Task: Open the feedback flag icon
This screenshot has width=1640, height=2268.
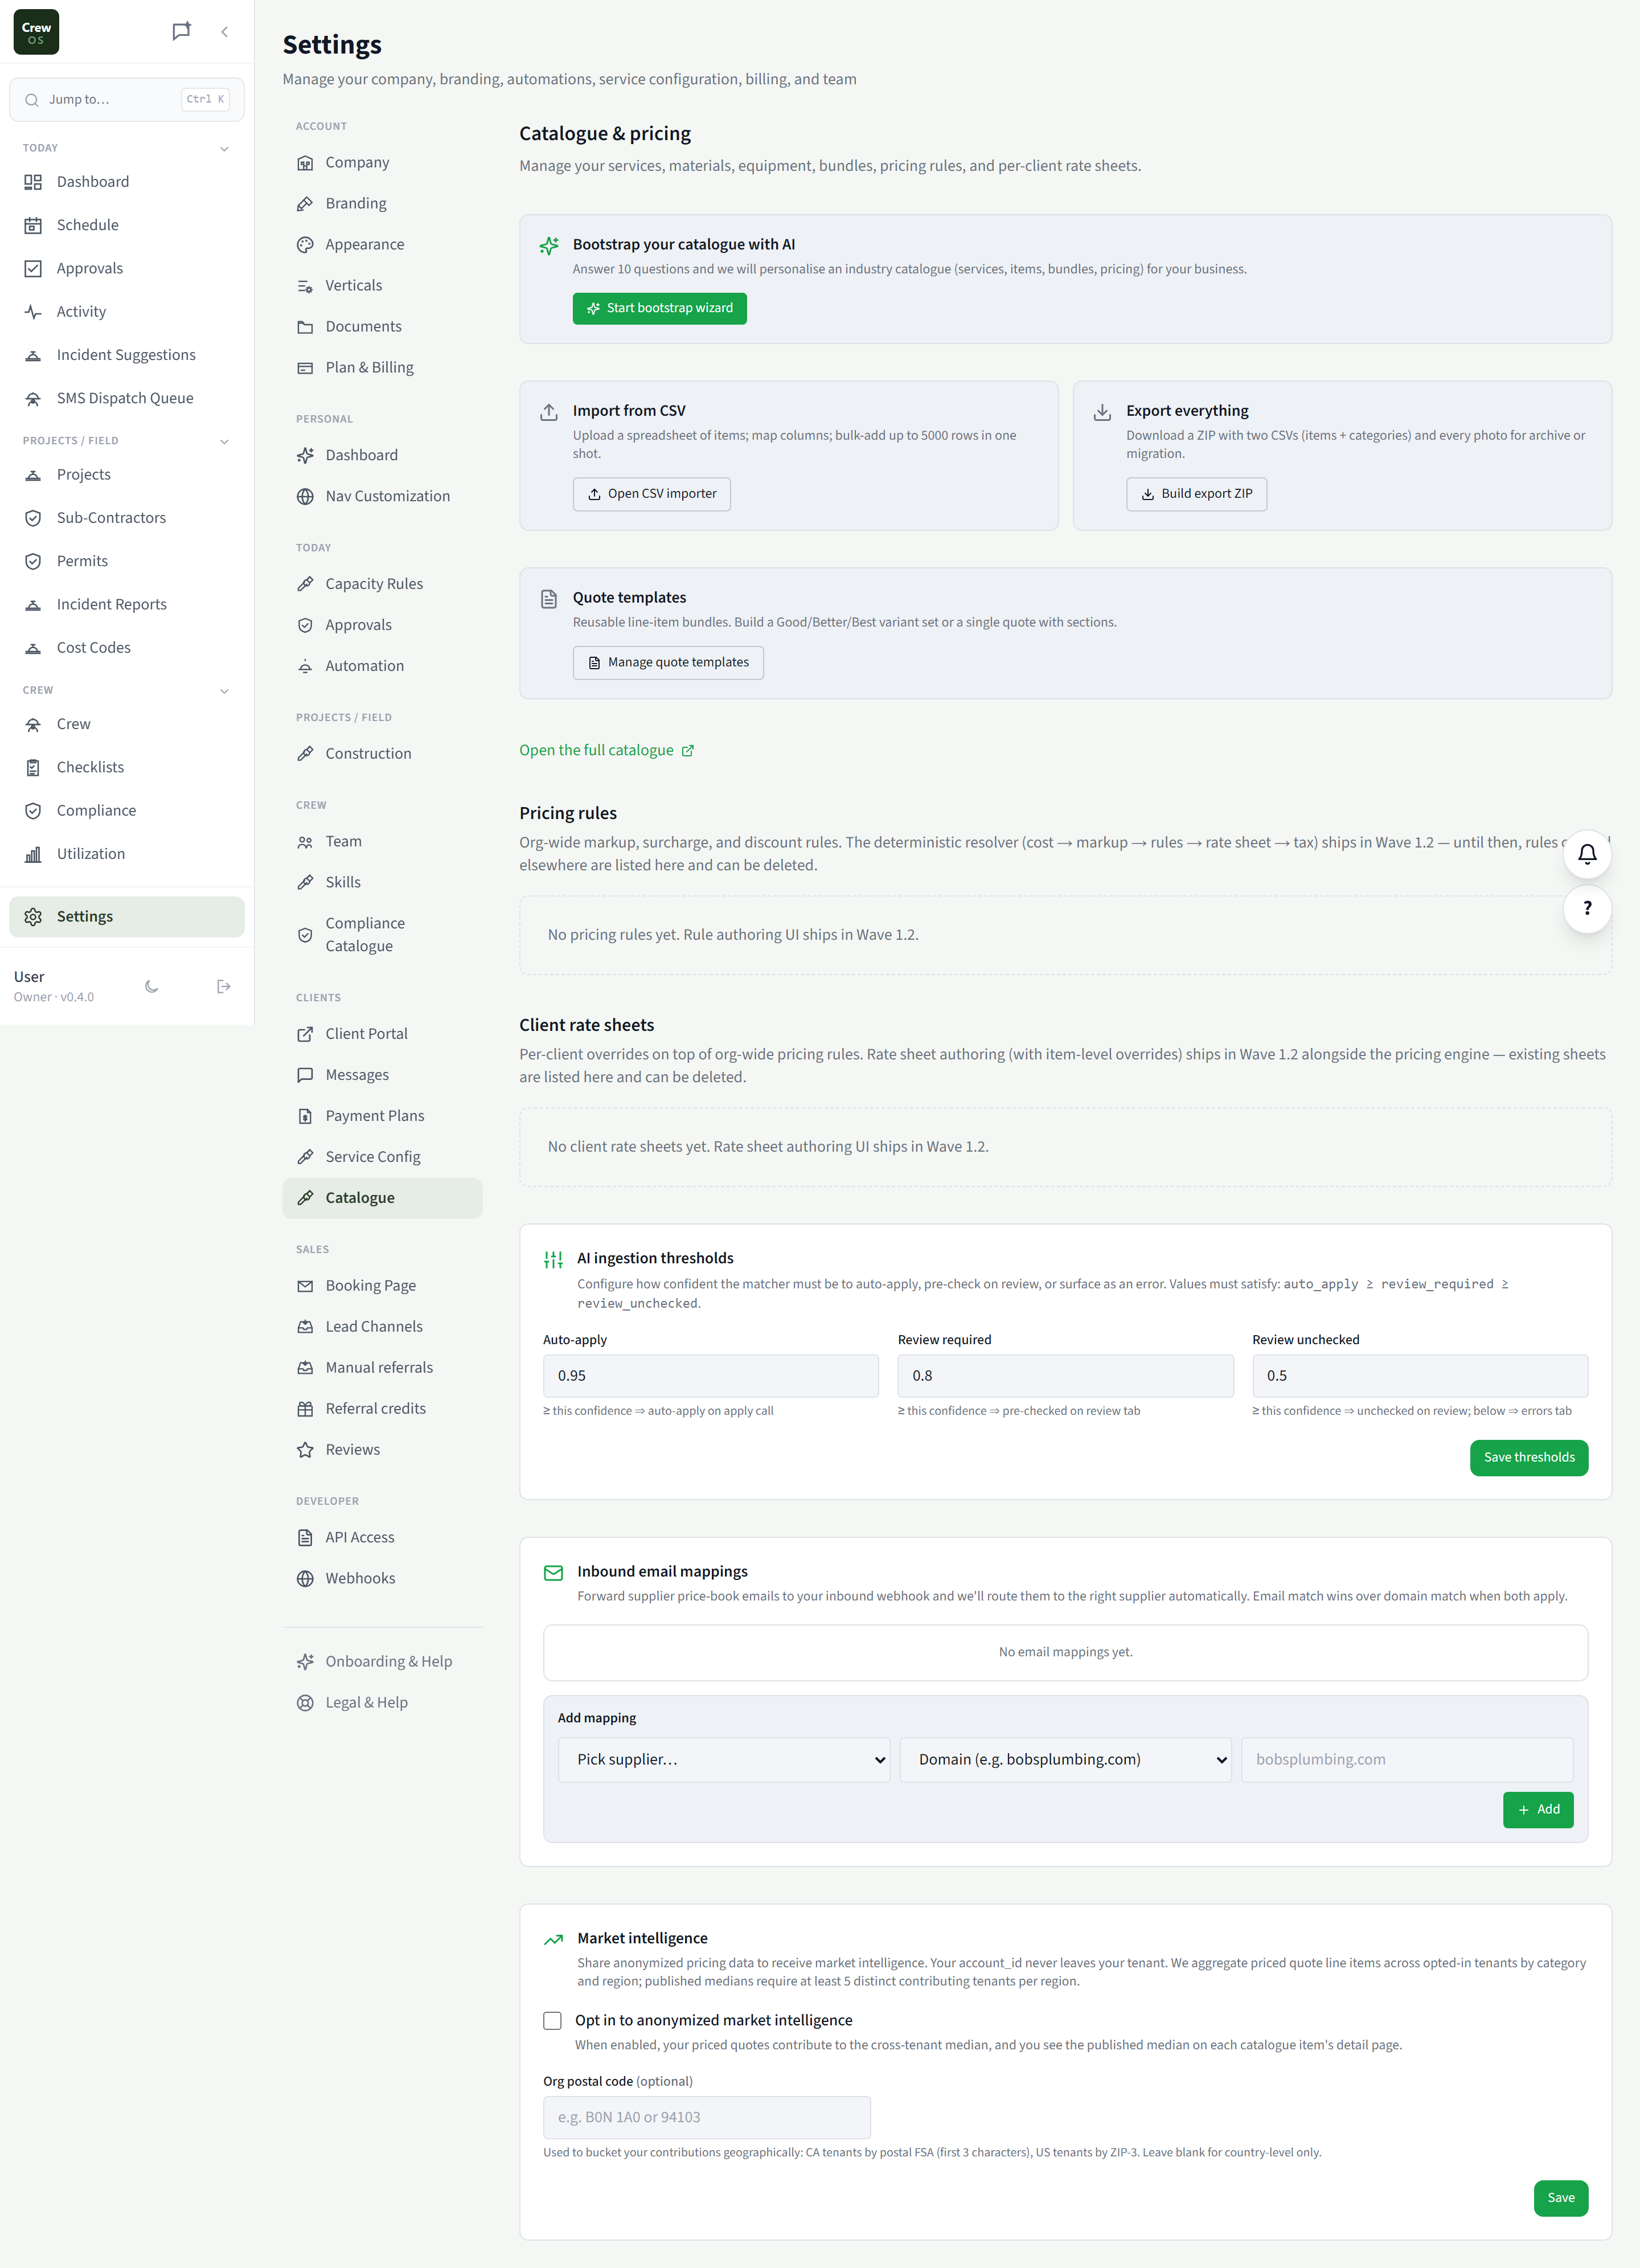Action: [181, 32]
